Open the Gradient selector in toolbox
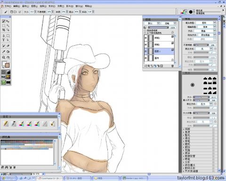Image resolution: width=226 pixels, height=181 pixels. pyautogui.click(x=8, y=72)
